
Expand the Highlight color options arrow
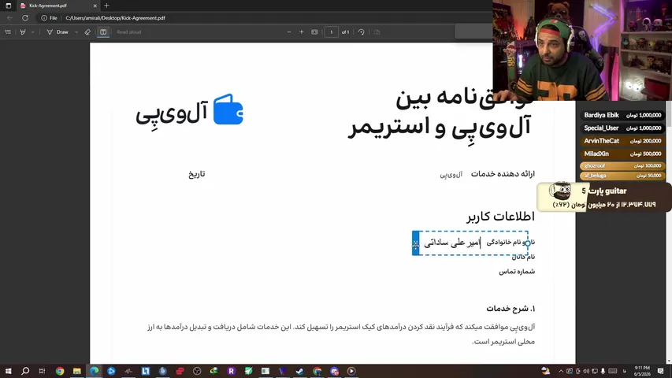click(x=32, y=32)
